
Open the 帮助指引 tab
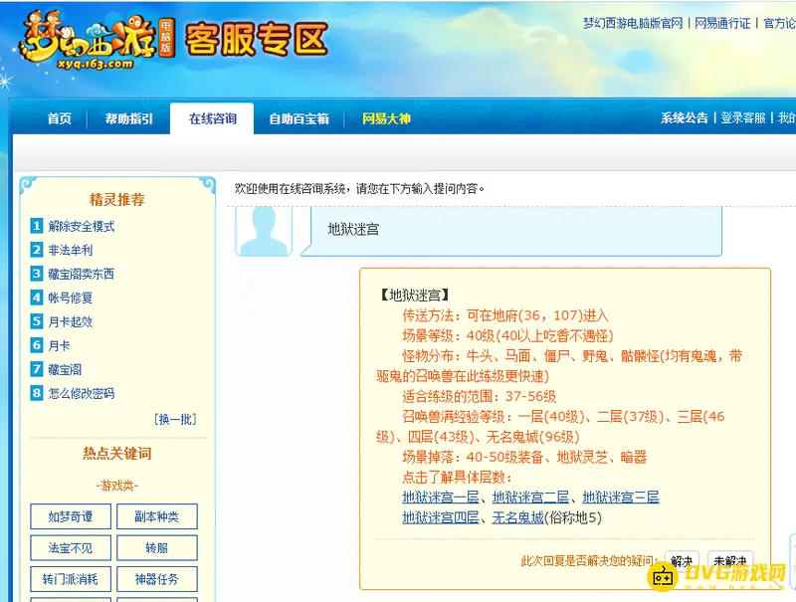(x=129, y=118)
